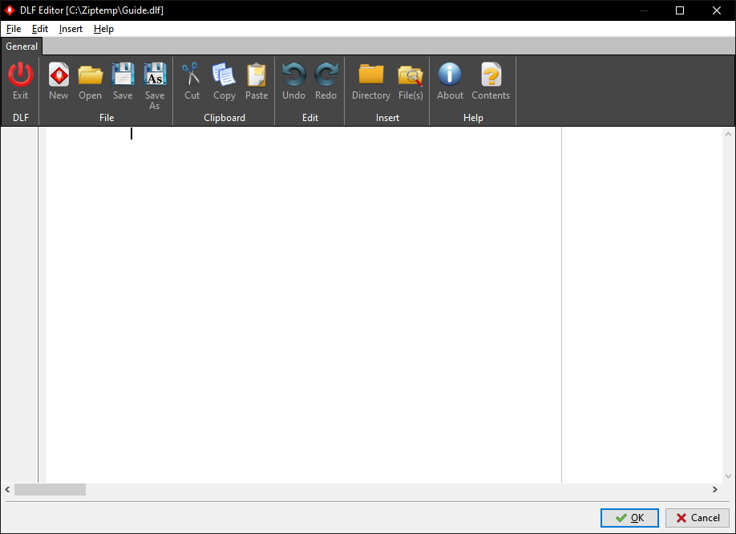
Task: Undo the last edit
Action: (x=293, y=75)
